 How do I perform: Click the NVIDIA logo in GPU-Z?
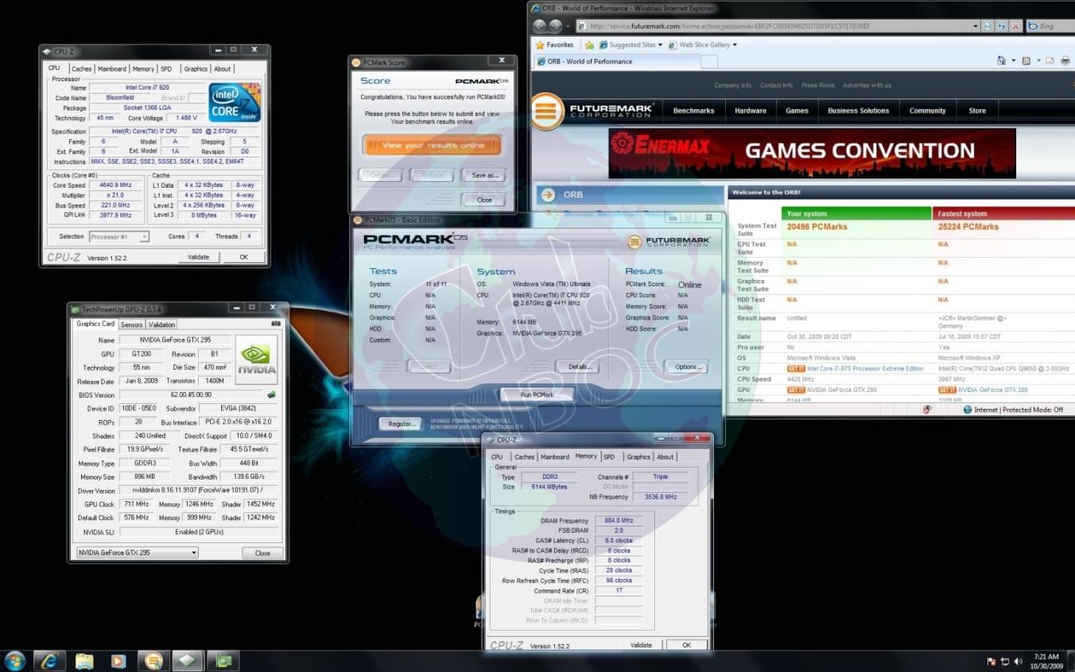[257, 359]
